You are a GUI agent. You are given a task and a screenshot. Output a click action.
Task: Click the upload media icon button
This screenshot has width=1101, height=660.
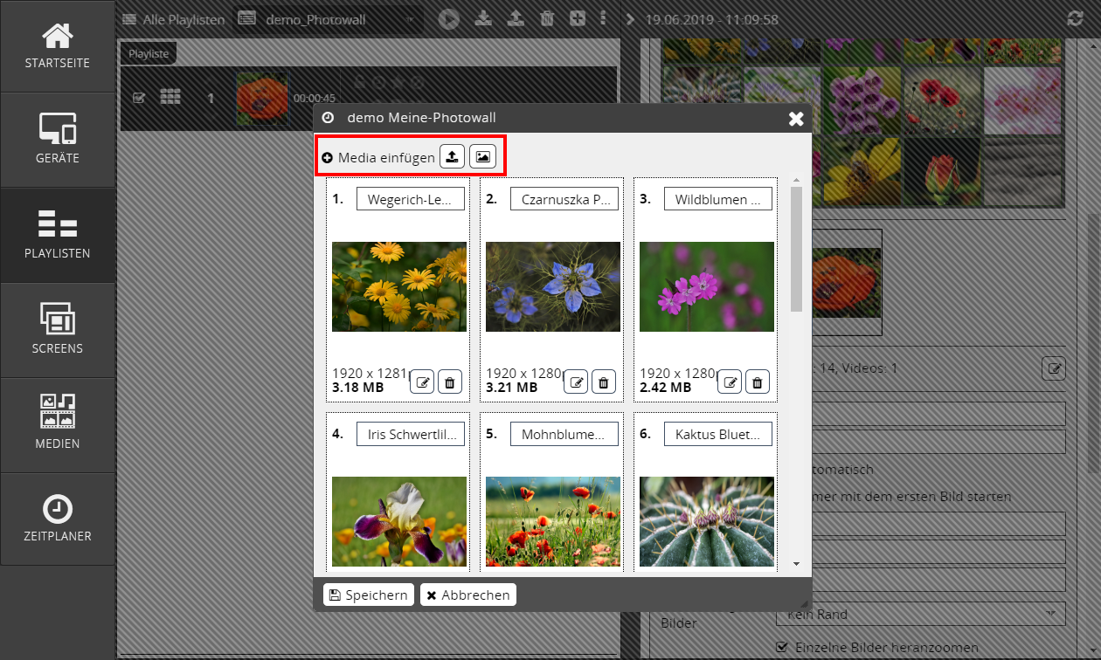(x=452, y=157)
